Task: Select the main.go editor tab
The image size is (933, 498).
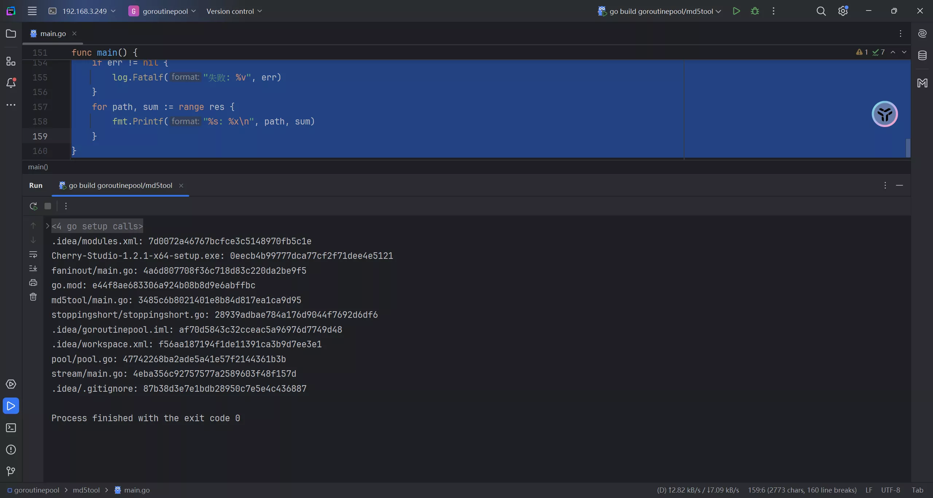Action: coord(53,33)
